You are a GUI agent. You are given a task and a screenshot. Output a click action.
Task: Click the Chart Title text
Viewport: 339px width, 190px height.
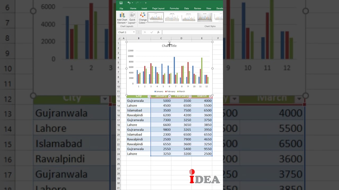(169, 46)
